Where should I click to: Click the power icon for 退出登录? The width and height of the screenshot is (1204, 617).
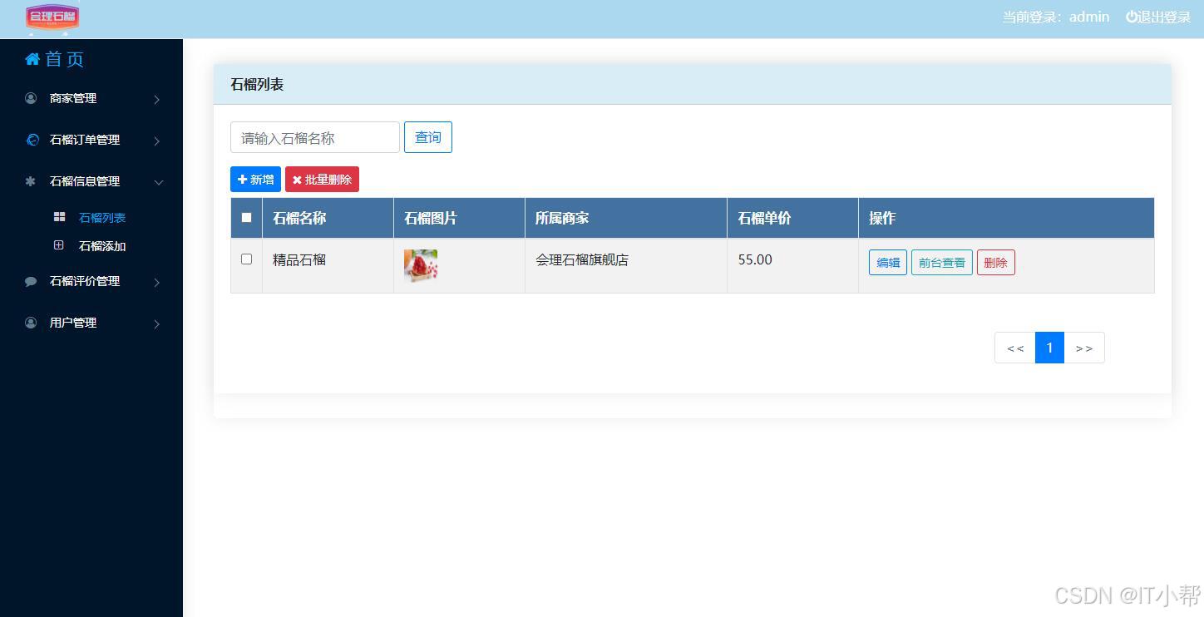(1132, 17)
